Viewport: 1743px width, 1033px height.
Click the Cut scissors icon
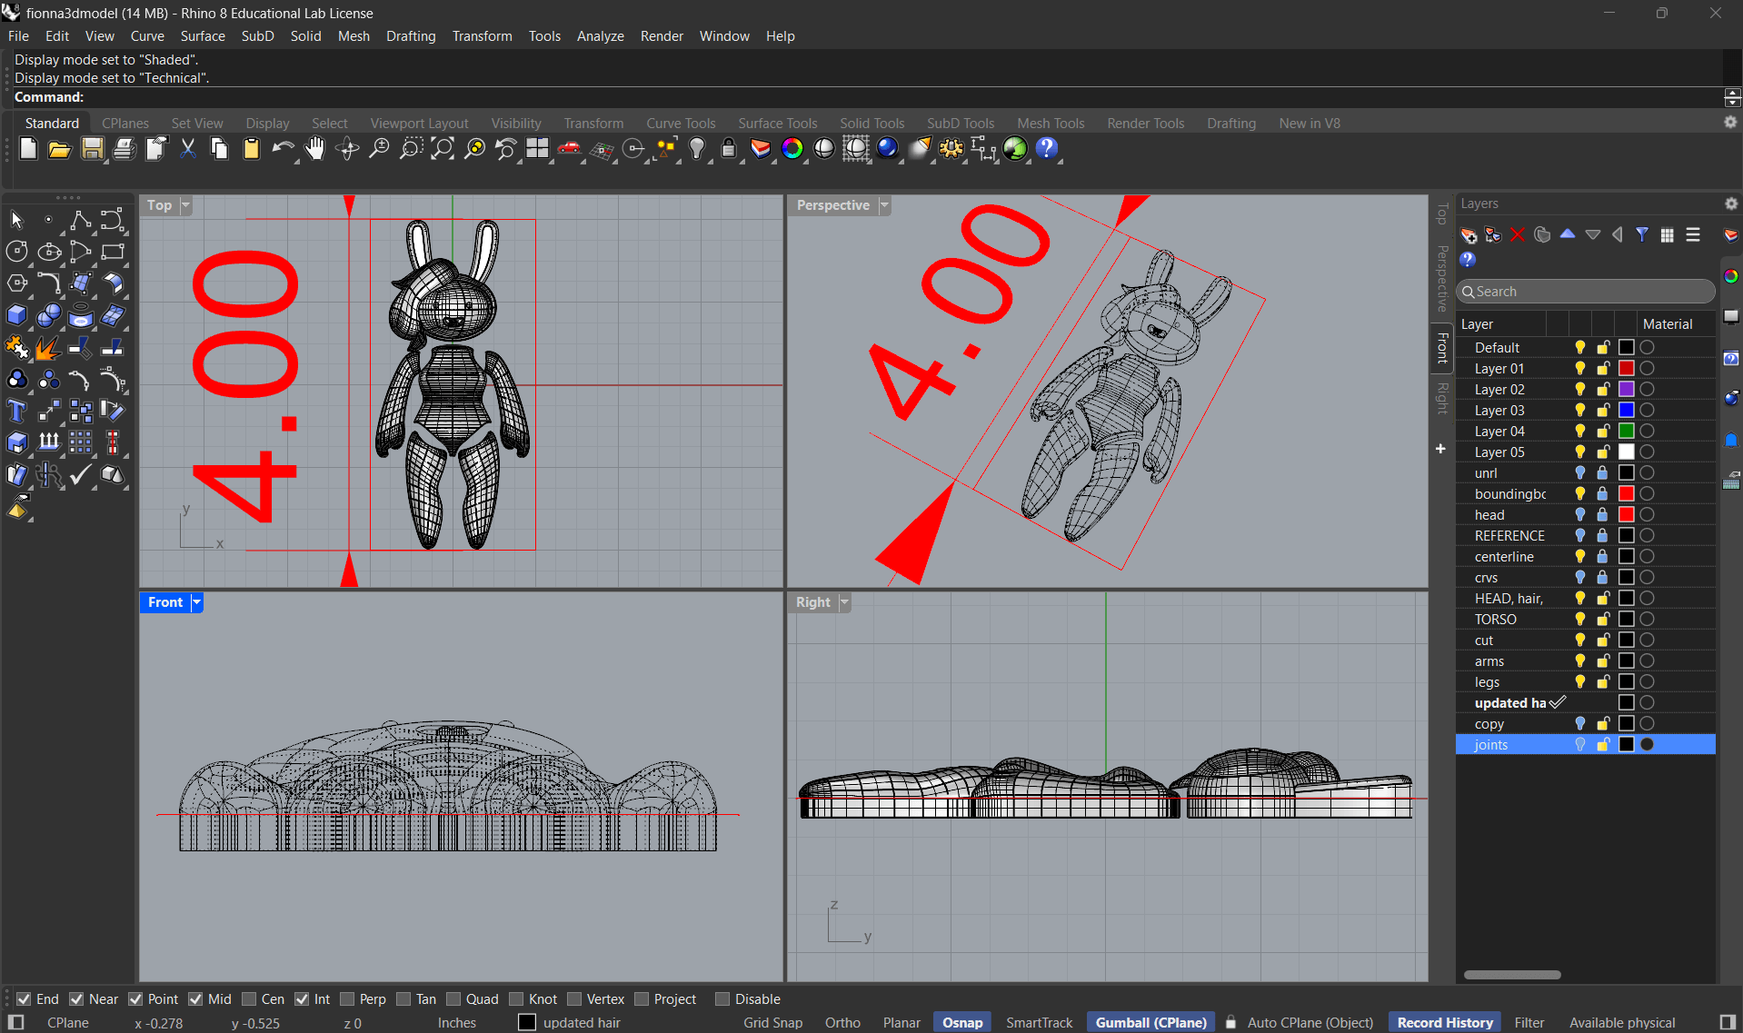pyautogui.click(x=187, y=149)
